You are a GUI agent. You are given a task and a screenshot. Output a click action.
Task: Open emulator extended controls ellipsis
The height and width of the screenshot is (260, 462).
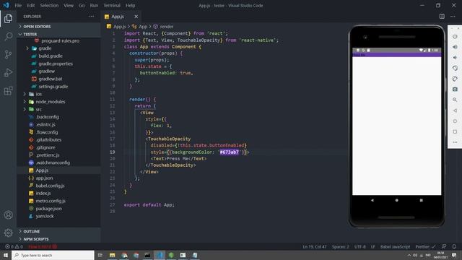[x=455, y=142]
